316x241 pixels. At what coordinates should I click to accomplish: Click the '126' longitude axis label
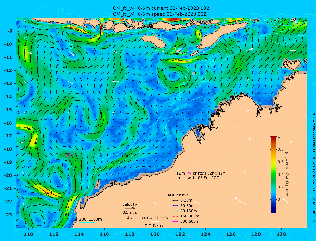coord(231,234)
